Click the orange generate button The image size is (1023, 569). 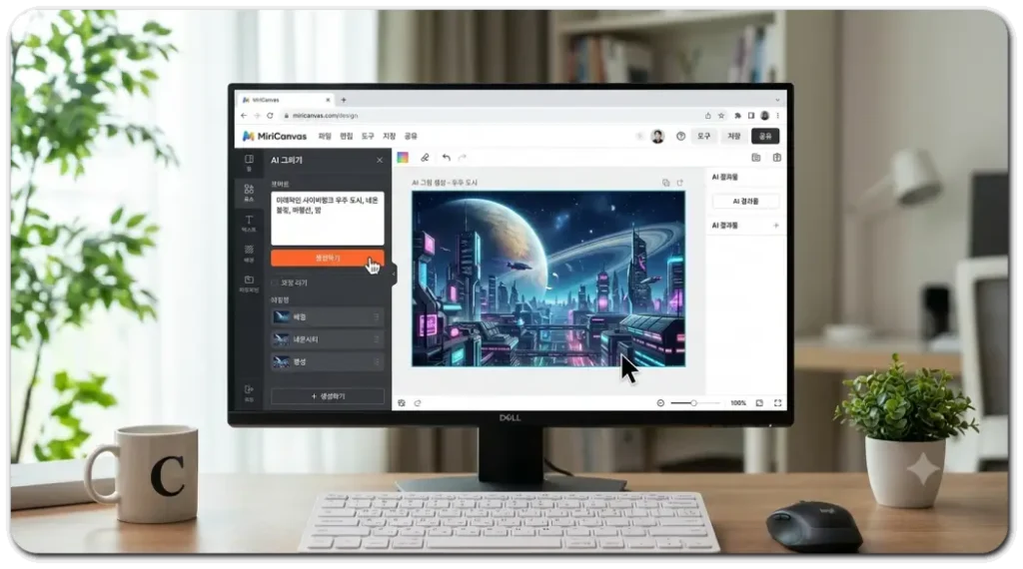328,259
